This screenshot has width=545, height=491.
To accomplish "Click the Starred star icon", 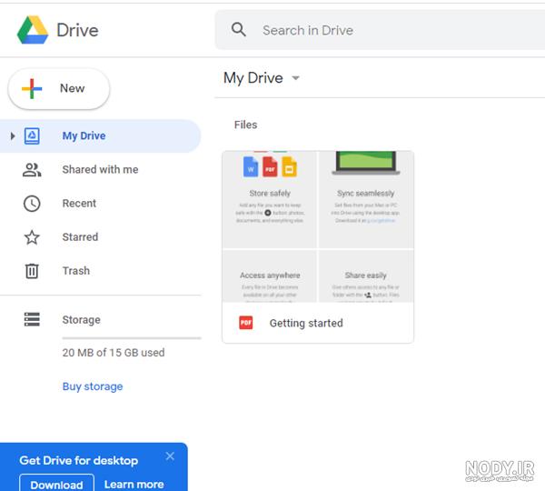I will tap(32, 237).
